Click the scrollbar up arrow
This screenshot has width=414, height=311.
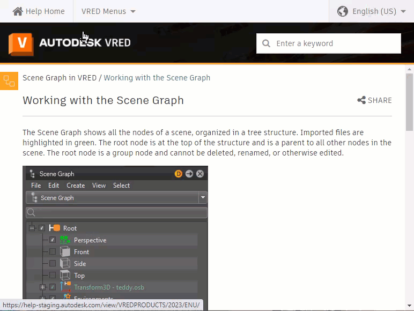[x=409, y=69]
